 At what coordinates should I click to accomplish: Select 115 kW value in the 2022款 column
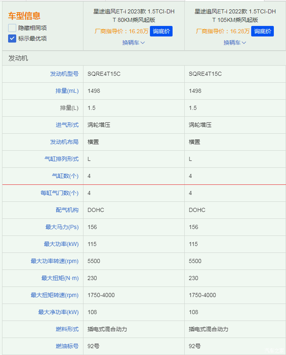(x=193, y=244)
